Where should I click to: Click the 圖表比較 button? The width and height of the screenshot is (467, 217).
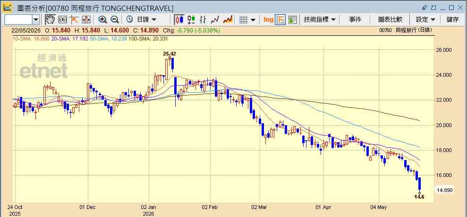pos(390,20)
